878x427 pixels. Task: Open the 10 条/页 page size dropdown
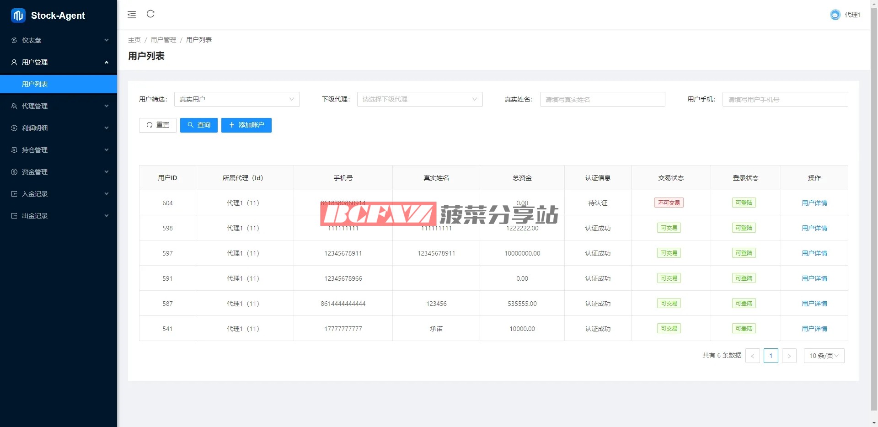[x=824, y=356]
